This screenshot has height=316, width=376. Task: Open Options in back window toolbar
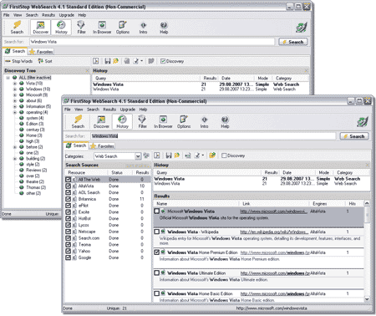click(123, 28)
